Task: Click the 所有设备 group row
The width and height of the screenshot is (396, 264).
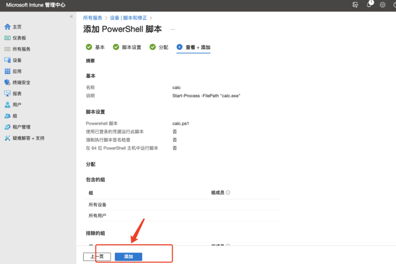Action: [182, 205]
